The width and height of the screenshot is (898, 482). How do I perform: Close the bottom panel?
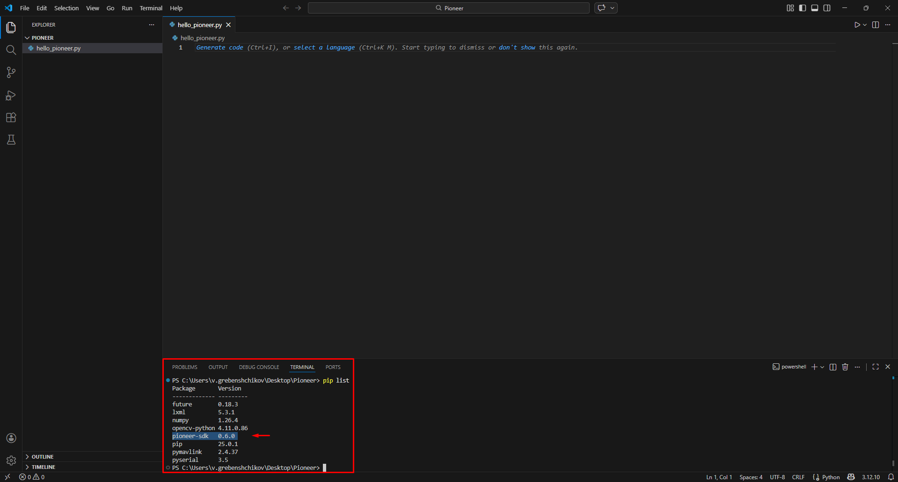pos(888,367)
